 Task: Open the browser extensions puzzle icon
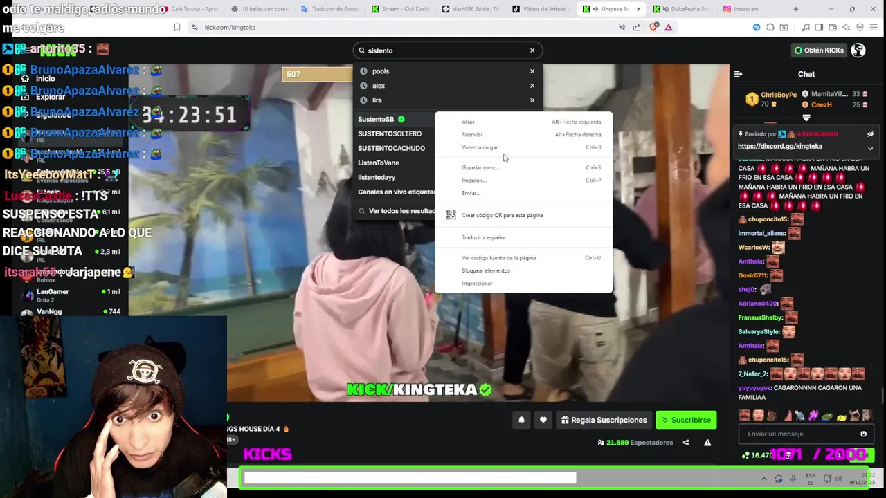pyautogui.click(x=770, y=27)
